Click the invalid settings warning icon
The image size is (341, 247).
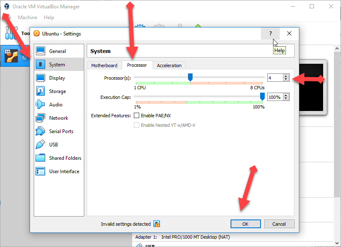(157, 224)
